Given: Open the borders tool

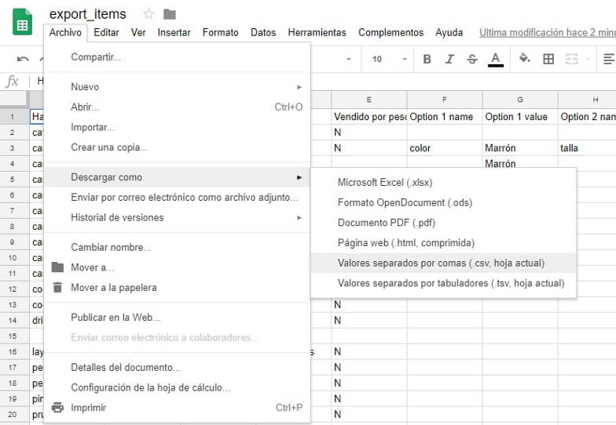Looking at the screenshot, I should click(x=548, y=60).
